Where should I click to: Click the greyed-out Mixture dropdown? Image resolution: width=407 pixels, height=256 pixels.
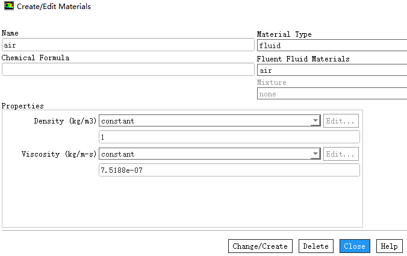[x=332, y=94]
